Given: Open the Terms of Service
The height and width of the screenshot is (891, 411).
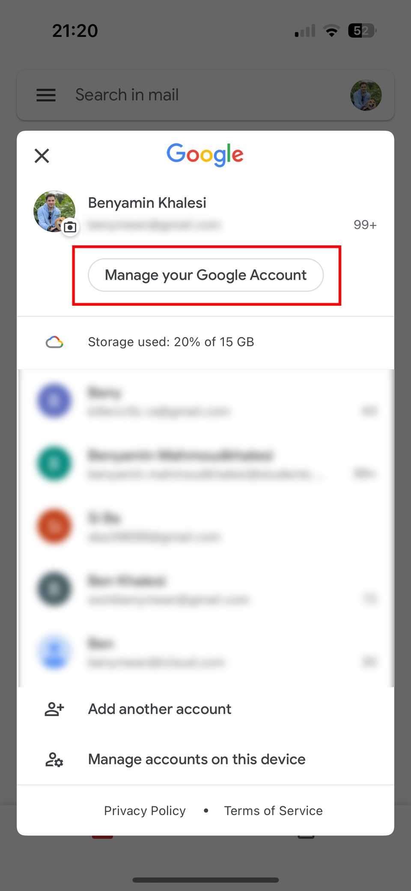Looking at the screenshot, I should click(x=273, y=811).
